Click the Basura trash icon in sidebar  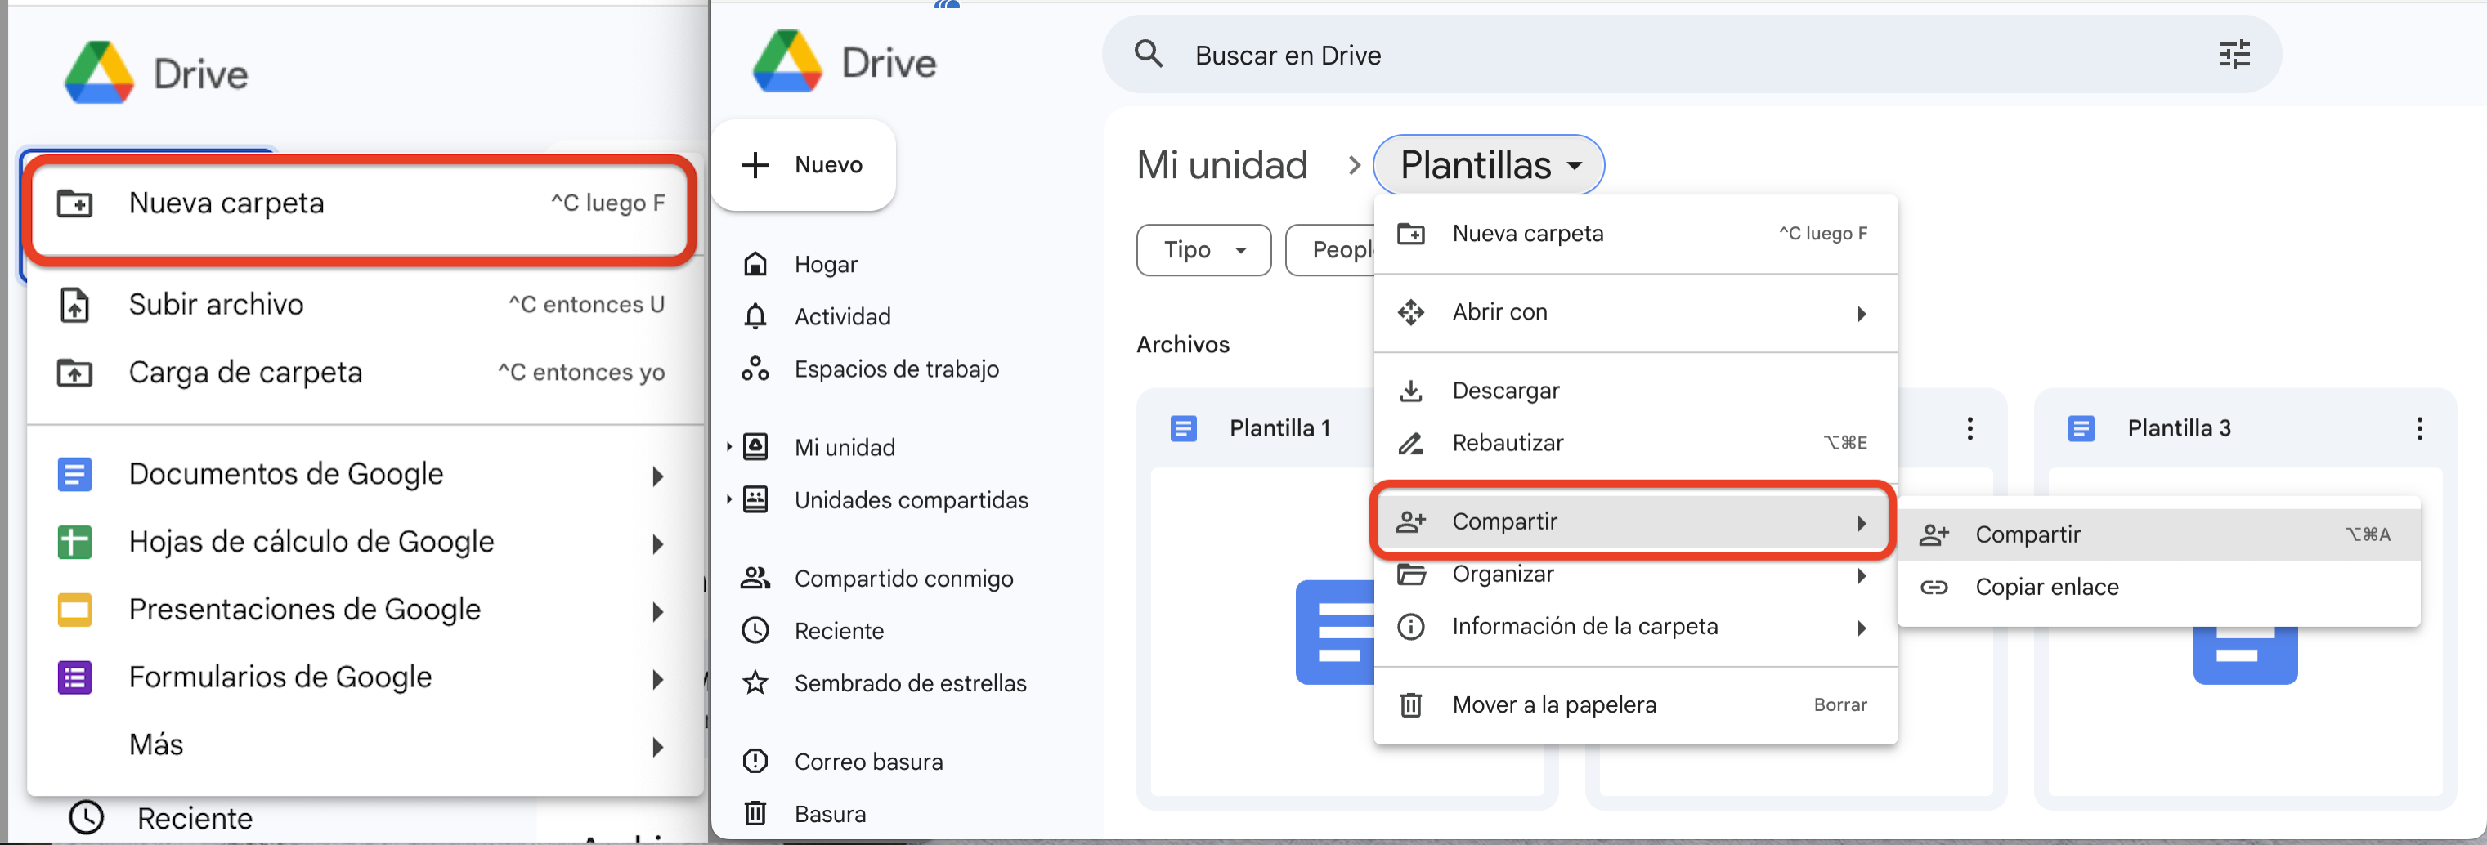point(755,813)
